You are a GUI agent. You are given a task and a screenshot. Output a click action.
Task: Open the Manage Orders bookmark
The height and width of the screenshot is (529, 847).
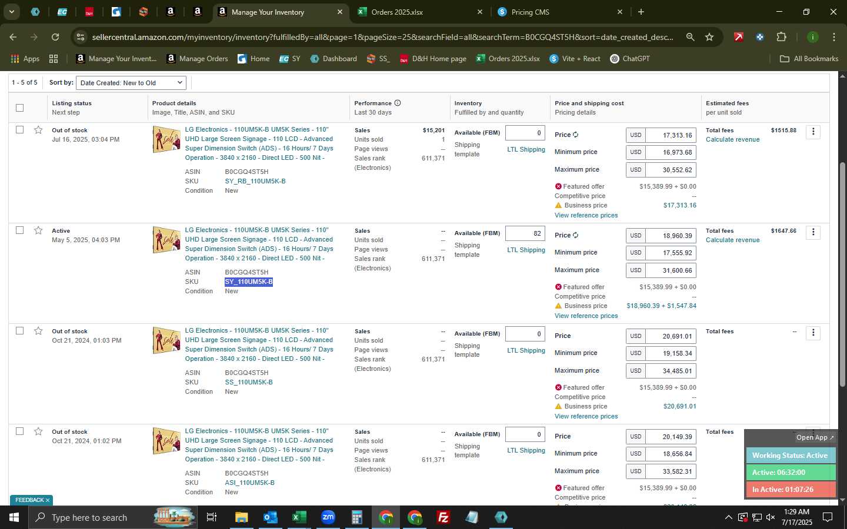click(x=198, y=59)
